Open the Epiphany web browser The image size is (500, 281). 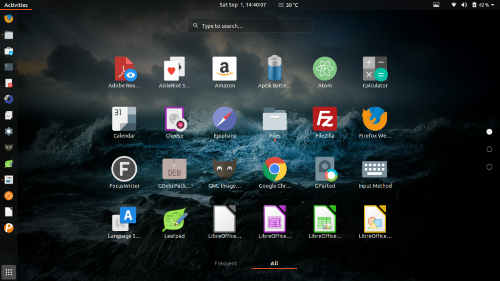tap(225, 122)
